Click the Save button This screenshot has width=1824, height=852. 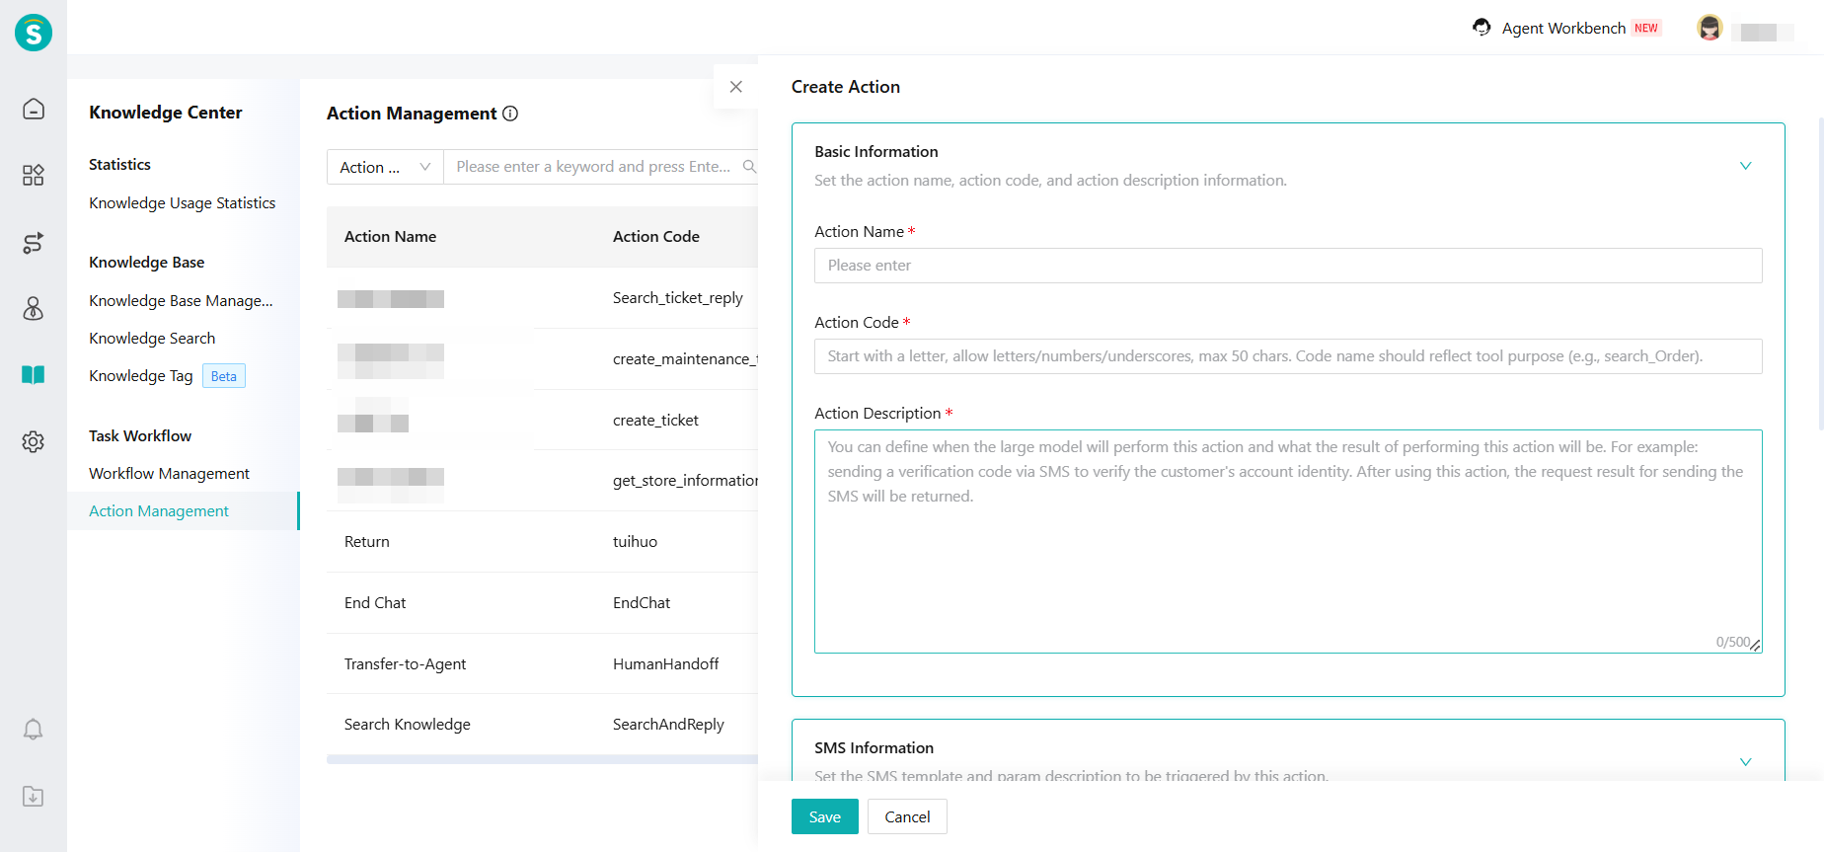coord(824,816)
